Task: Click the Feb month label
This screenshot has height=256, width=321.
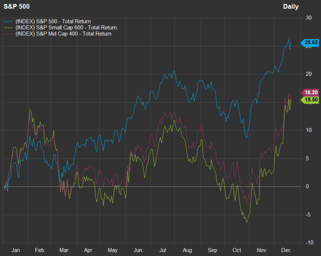Action: click(39, 250)
